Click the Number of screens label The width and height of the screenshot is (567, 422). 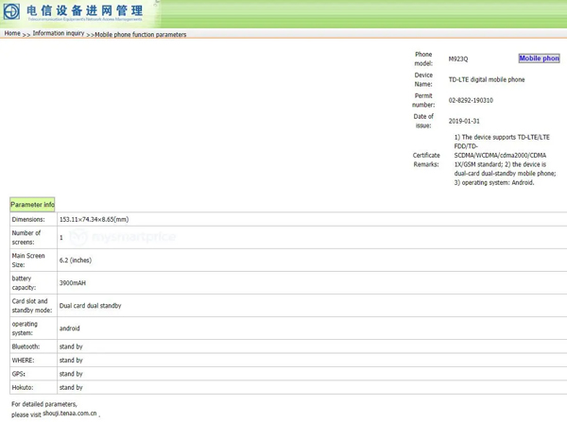coord(26,237)
